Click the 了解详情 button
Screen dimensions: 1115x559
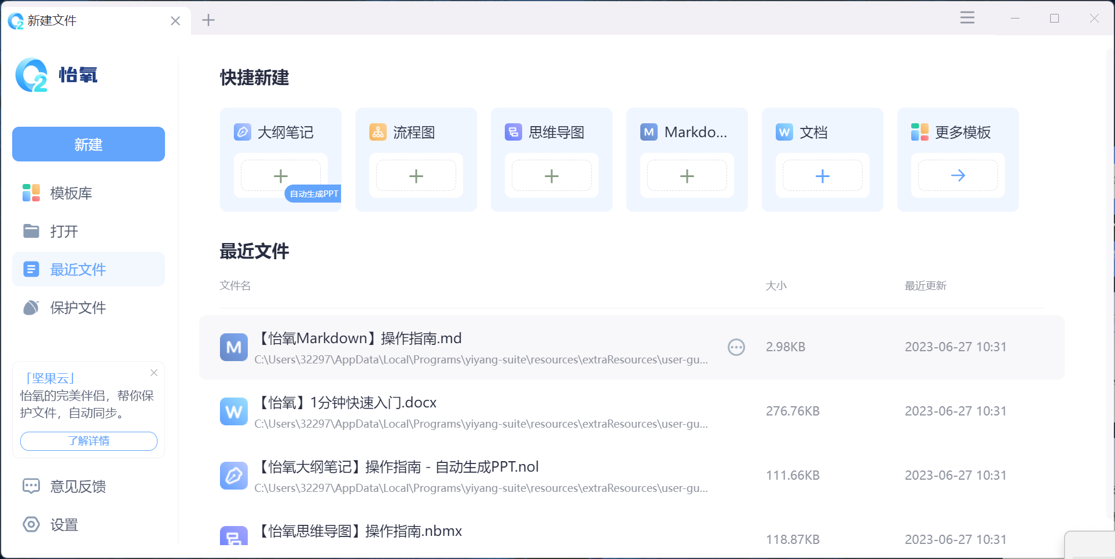click(89, 441)
